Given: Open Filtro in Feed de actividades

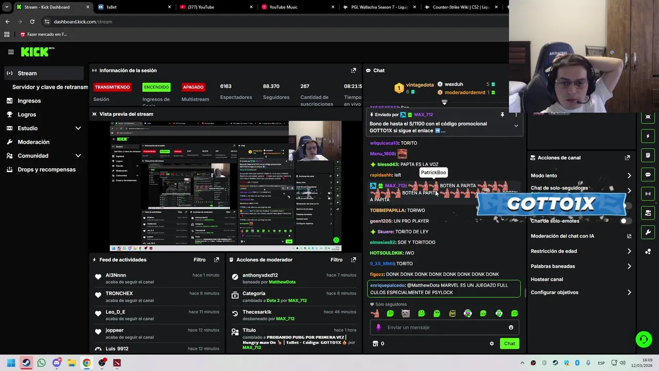Looking at the screenshot, I should click(x=199, y=260).
